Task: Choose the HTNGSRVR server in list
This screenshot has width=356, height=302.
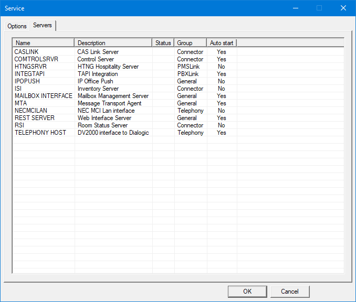Action: pyautogui.click(x=30, y=67)
